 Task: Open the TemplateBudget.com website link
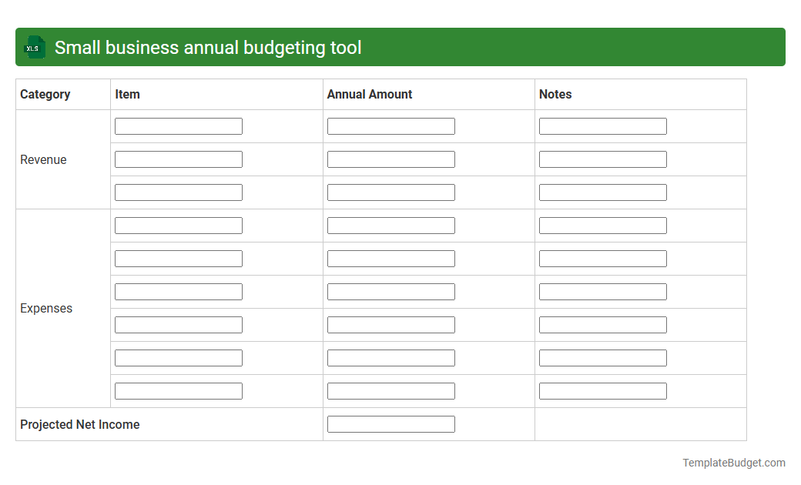click(733, 463)
